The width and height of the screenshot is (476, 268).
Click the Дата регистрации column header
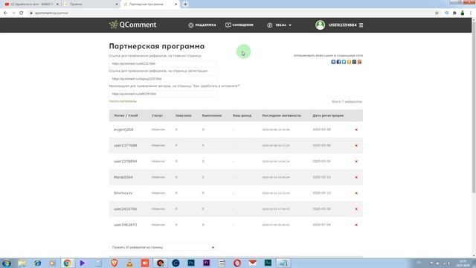pos(328,115)
